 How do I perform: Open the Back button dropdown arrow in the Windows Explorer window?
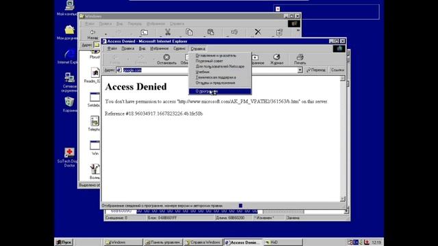pos(105,34)
